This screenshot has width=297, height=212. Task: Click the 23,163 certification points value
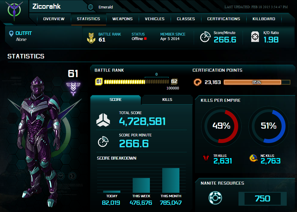tap(213, 82)
